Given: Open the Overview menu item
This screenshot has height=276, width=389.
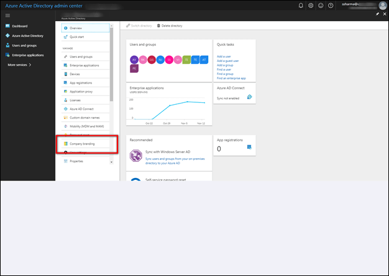Looking at the screenshot, I should (x=85, y=28).
